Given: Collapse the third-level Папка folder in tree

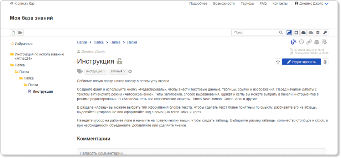Looking at the screenshot, I should [29, 78].
